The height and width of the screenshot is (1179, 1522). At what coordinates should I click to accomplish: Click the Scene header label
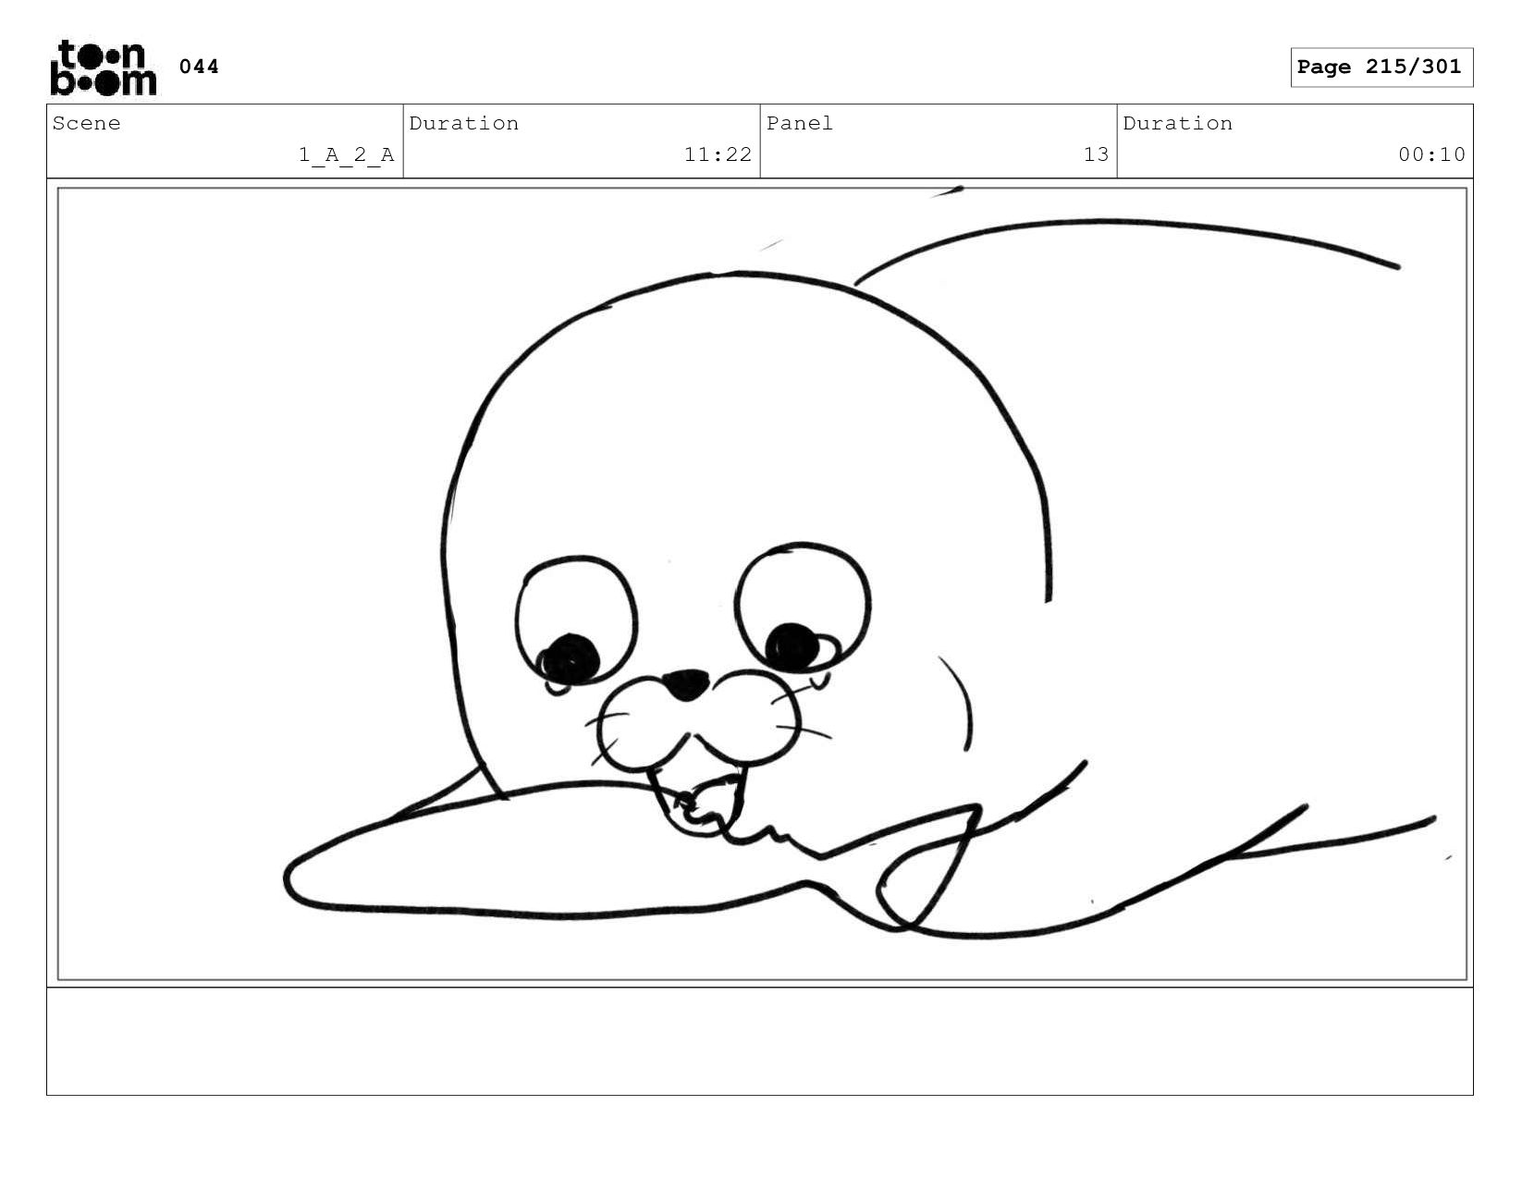click(x=87, y=123)
